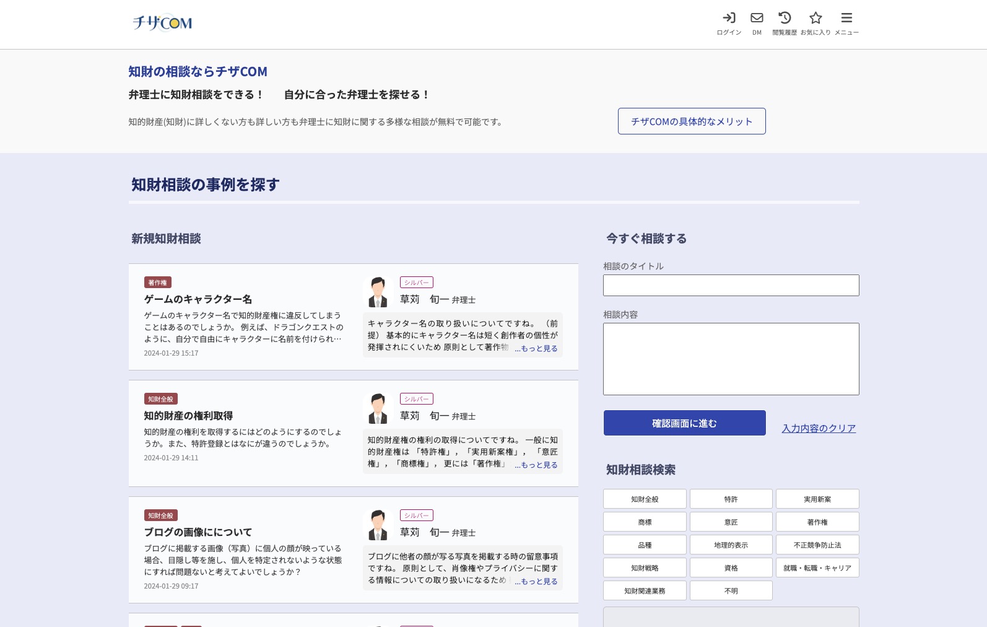Open the ゲームのキャラクター名 consultation title
Image resolution: width=987 pixels, height=627 pixels.
pos(198,299)
